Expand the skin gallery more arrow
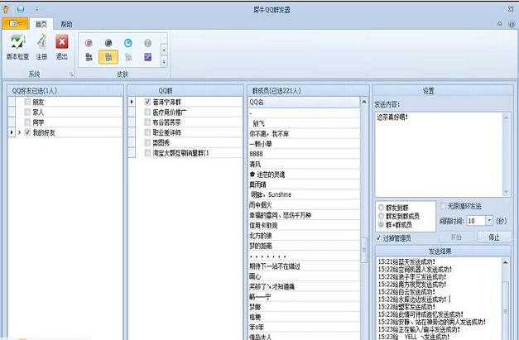This screenshot has width=519, height=340. click(x=164, y=60)
